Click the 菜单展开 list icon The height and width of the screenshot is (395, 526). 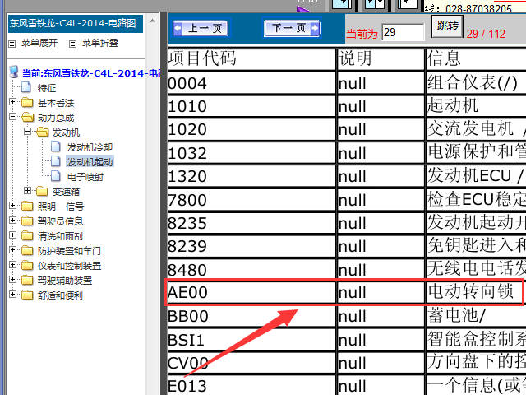pyautogui.click(x=12, y=44)
